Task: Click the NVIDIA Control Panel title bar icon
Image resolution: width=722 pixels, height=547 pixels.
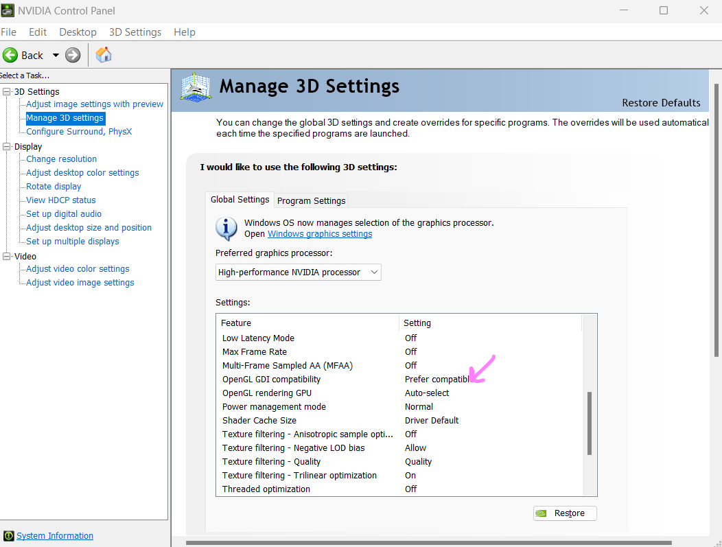Action: (8, 10)
